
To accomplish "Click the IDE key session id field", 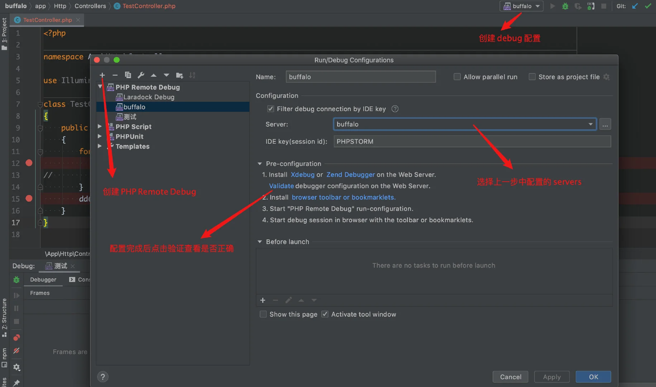I will (x=472, y=142).
